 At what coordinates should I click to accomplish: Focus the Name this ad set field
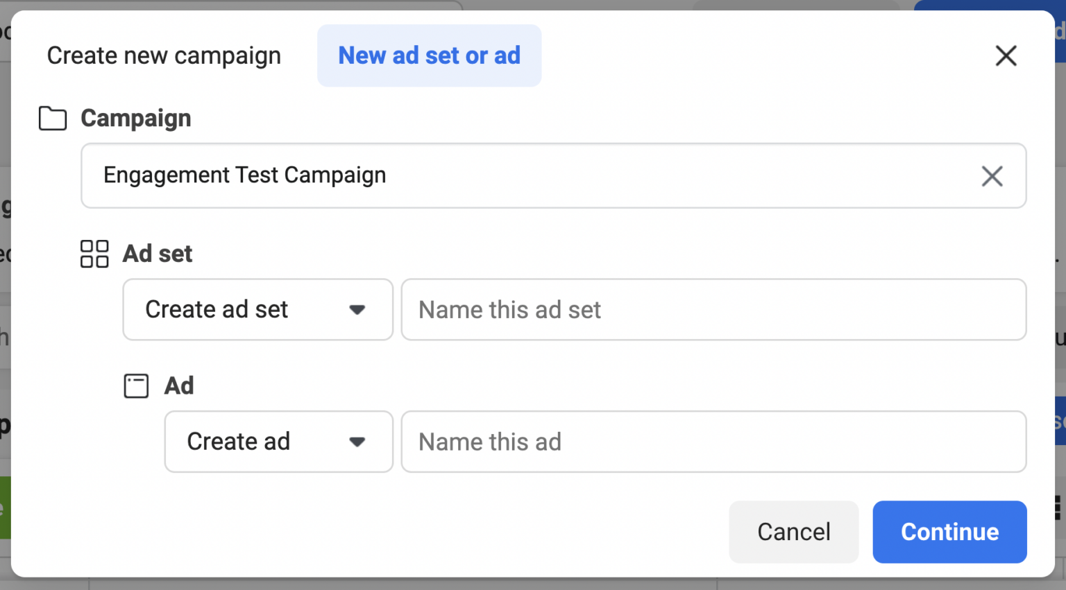[713, 310]
